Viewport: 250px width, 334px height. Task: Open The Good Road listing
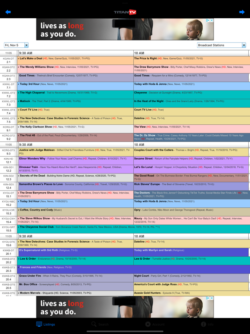[191, 177]
